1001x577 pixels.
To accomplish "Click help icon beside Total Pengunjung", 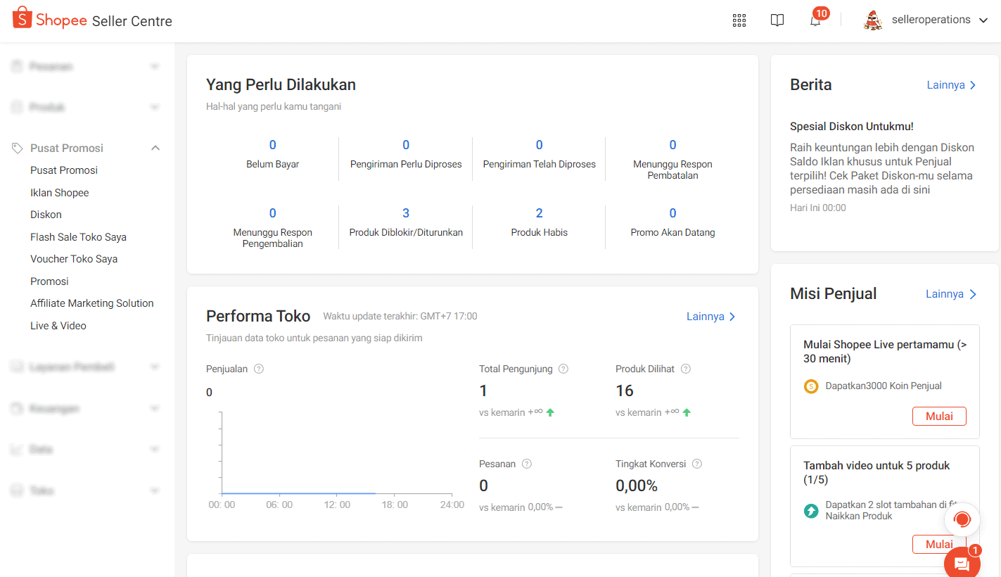I will 563,369.
